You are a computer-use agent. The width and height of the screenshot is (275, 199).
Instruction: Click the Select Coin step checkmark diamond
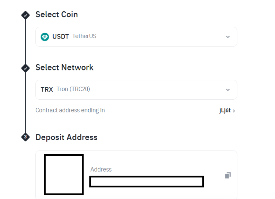click(25, 15)
